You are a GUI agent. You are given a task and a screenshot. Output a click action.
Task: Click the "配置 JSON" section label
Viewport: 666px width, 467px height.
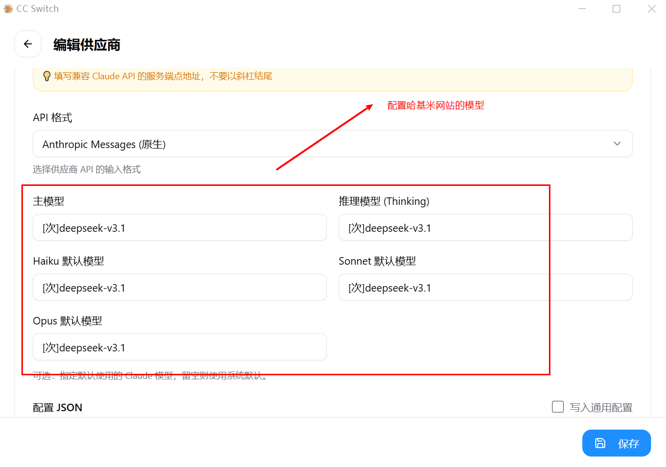click(x=57, y=408)
